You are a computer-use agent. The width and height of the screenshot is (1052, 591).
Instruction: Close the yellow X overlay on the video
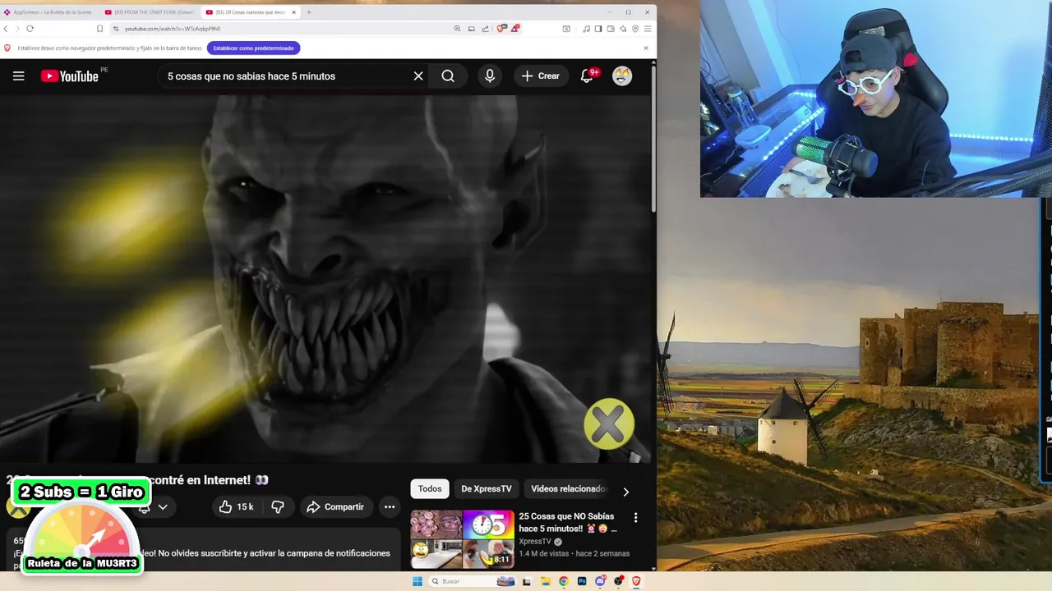pos(609,424)
